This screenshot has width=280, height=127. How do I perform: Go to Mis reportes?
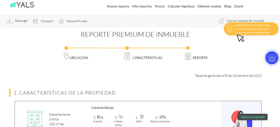point(142,6)
